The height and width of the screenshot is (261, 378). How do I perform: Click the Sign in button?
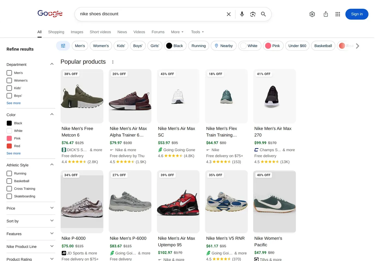click(x=357, y=14)
